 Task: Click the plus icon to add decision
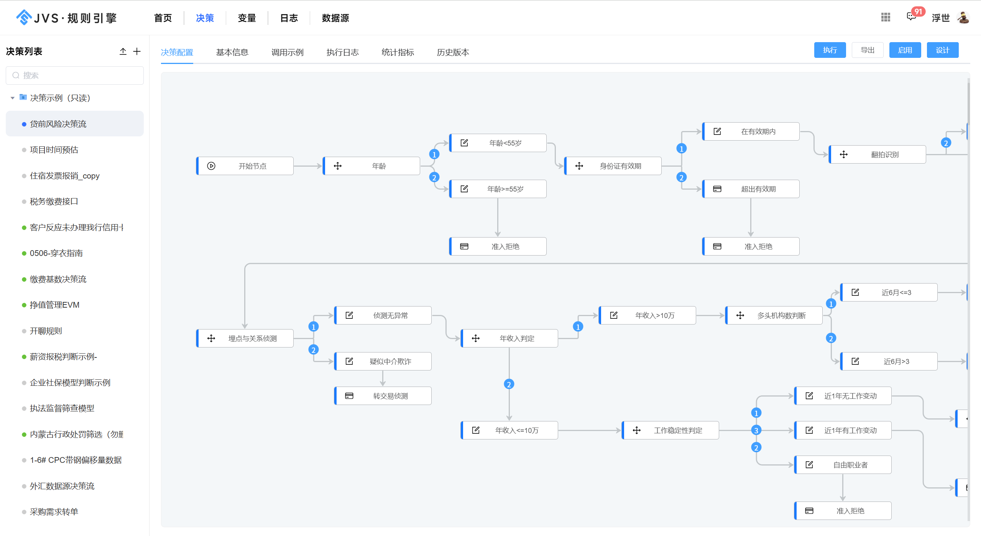pos(137,51)
